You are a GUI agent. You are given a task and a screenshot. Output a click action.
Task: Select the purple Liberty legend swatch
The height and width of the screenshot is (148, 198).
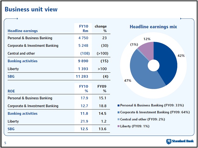pyautogui.click(x=118, y=126)
